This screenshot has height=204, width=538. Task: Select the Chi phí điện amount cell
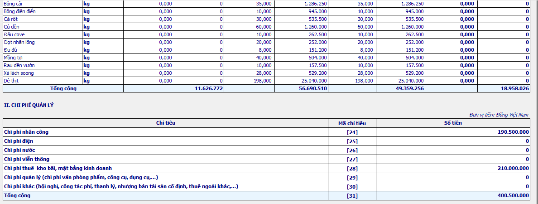[453, 141]
